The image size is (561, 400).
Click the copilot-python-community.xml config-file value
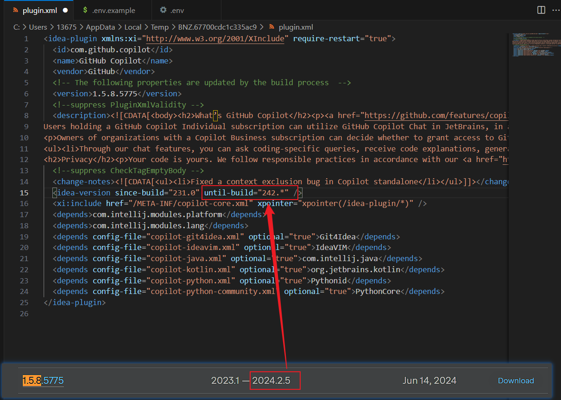213,292
